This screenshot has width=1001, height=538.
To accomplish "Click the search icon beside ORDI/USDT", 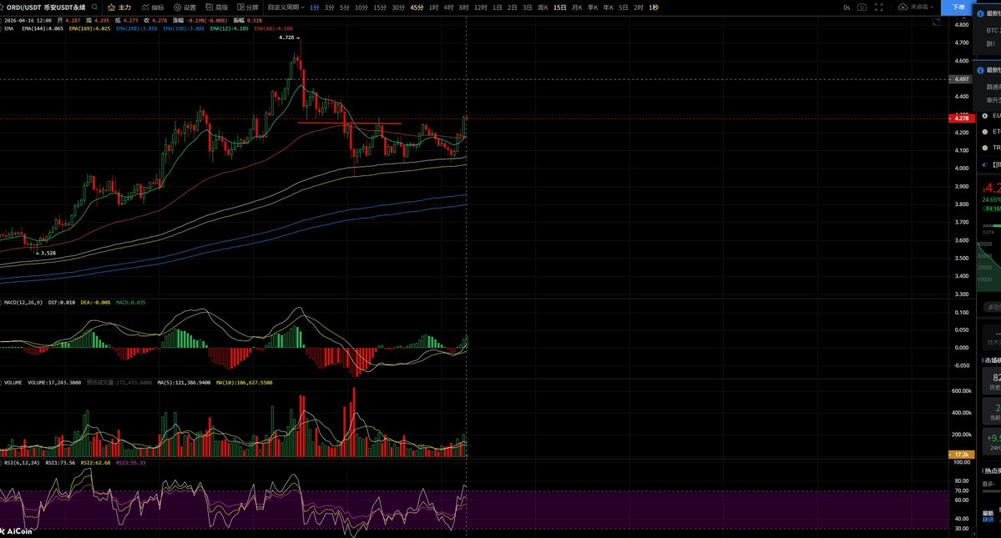I will [94, 8].
